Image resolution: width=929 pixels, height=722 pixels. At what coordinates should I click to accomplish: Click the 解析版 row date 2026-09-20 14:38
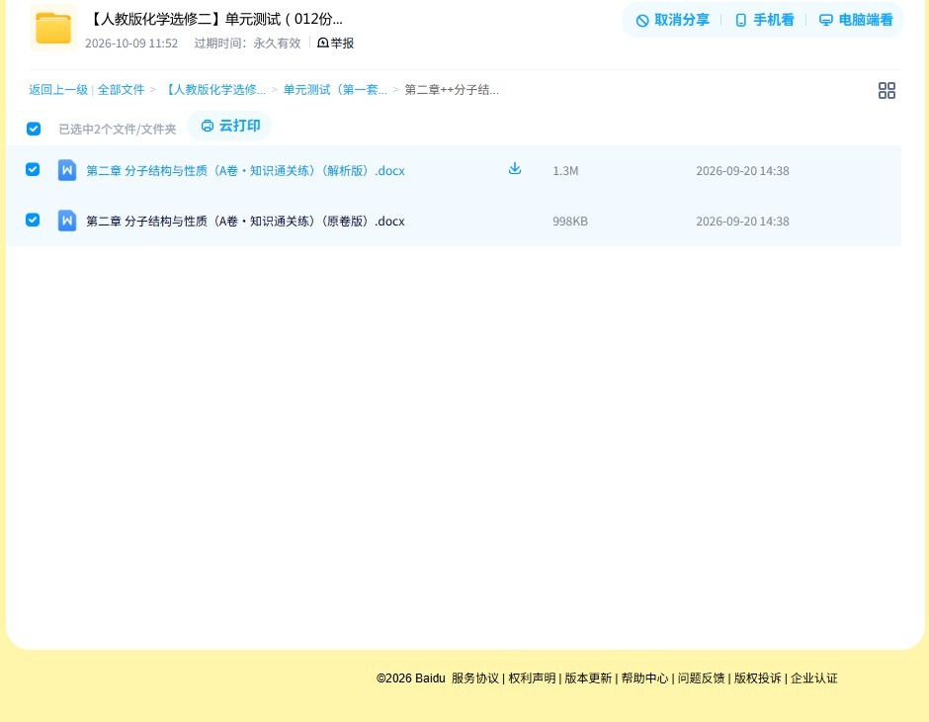click(742, 171)
